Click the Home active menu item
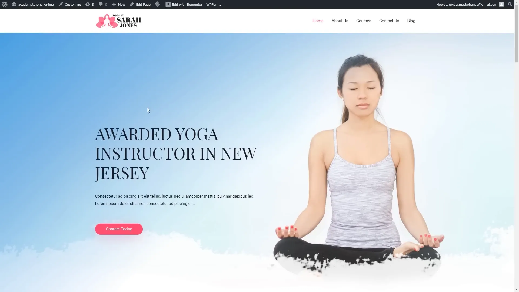This screenshot has height=292, width=519. point(318,21)
